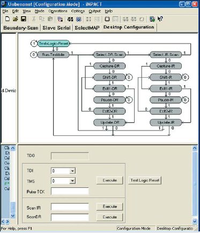Click the second grayed chain toolbar icon
200x233 pixels.
pyautogui.click(x=134, y=19)
